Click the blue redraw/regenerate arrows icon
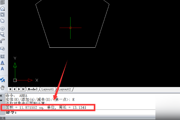The image size is (180, 120). tap(2, 80)
